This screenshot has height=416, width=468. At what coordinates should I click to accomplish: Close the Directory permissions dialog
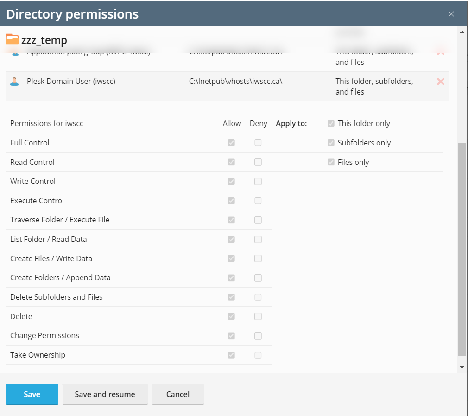[x=451, y=14]
